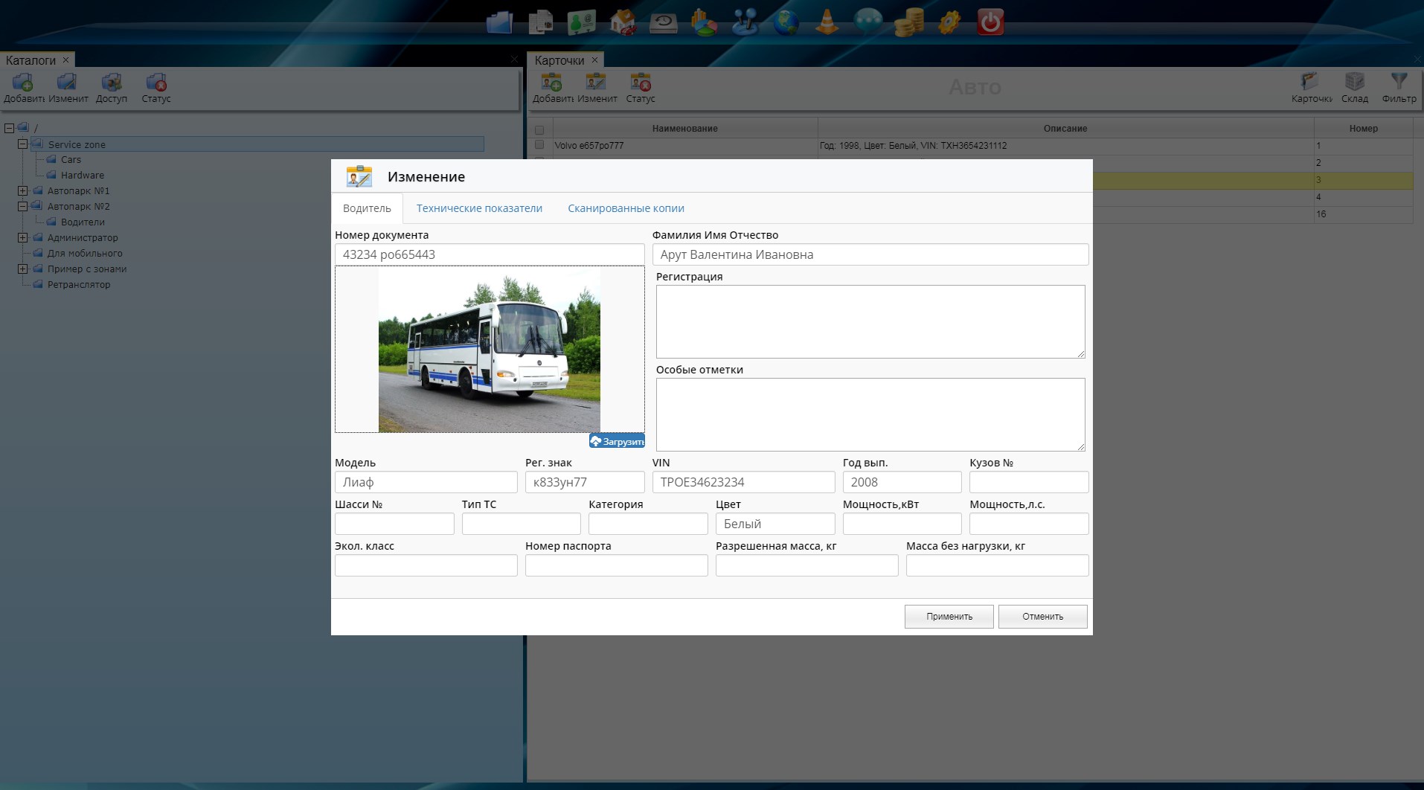Click the red power logout icon
The image size is (1424, 790).
coord(990,22)
